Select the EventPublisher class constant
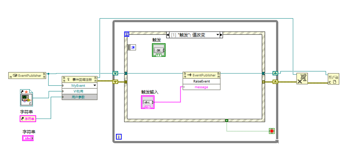The height and width of the screenshot is (153, 354). pyautogui.click(x=27, y=76)
